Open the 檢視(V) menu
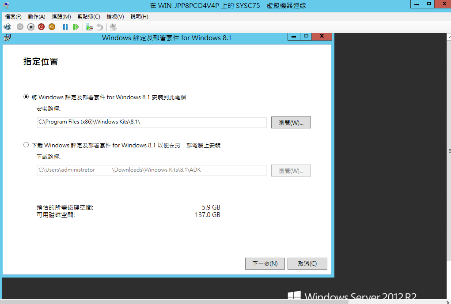The width and height of the screenshot is (451, 304). (115, 17)
